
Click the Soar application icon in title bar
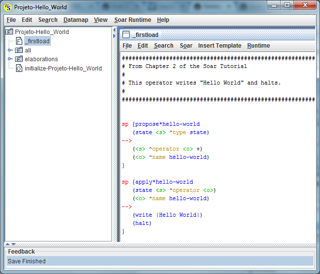(8, 7)
